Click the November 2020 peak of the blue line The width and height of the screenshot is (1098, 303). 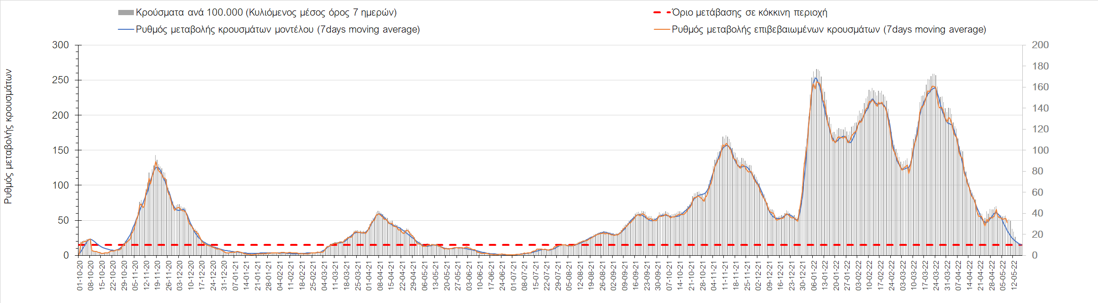tap(156, 167)
